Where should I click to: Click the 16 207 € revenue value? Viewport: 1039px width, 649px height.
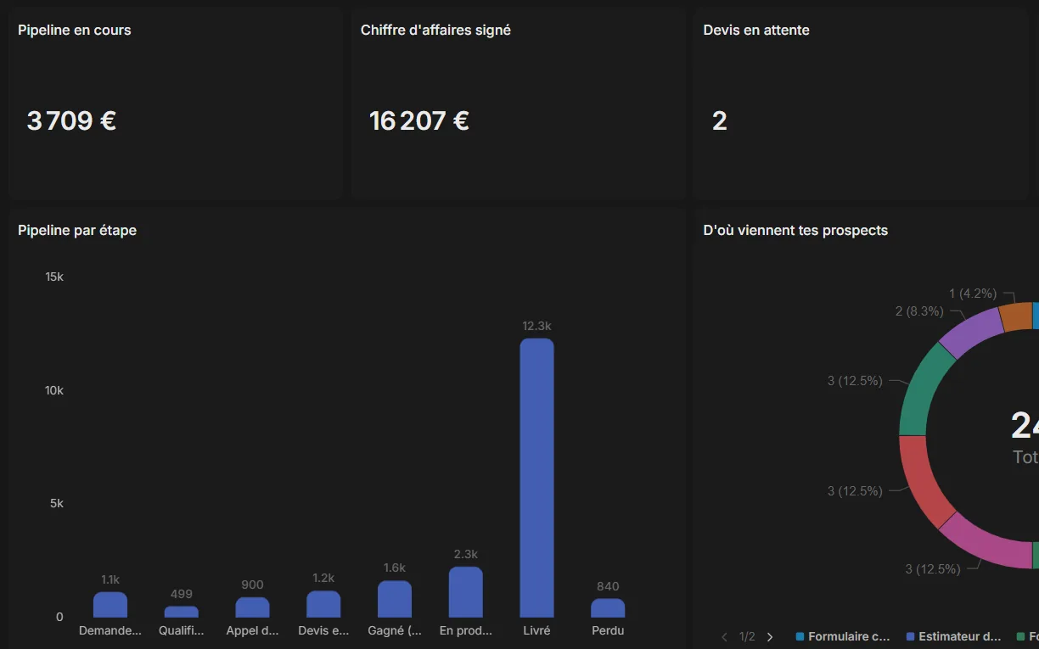(419, 120)
